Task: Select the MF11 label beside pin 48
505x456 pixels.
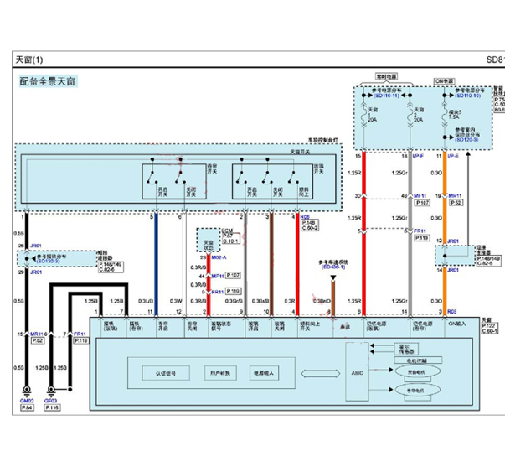Action: (420, 195)
